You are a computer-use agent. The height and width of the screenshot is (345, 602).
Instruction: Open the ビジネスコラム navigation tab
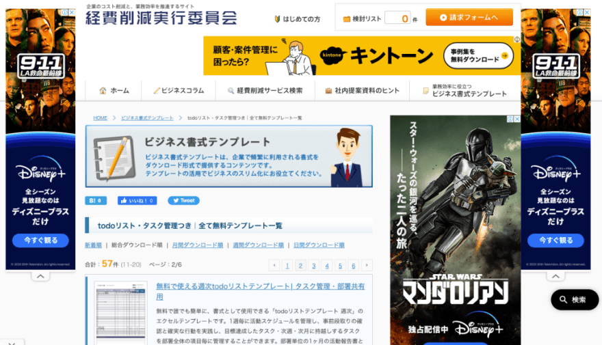click(179, 90)
